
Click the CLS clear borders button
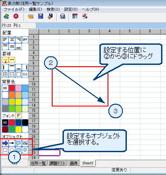click(25, 74)
